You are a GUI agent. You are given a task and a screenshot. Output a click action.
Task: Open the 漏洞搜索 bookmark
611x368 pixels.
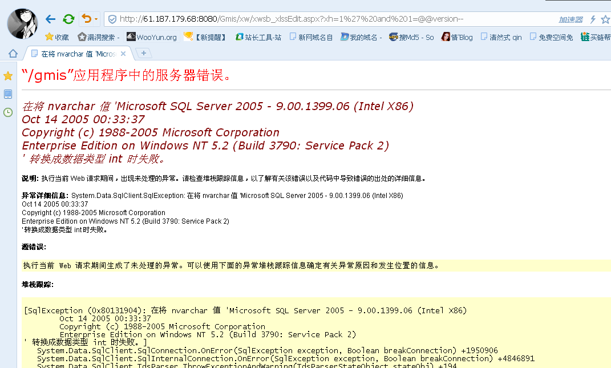point(98,37)
